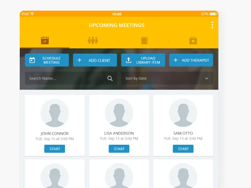Click the Schedule Meeting button

coord(47,60)
